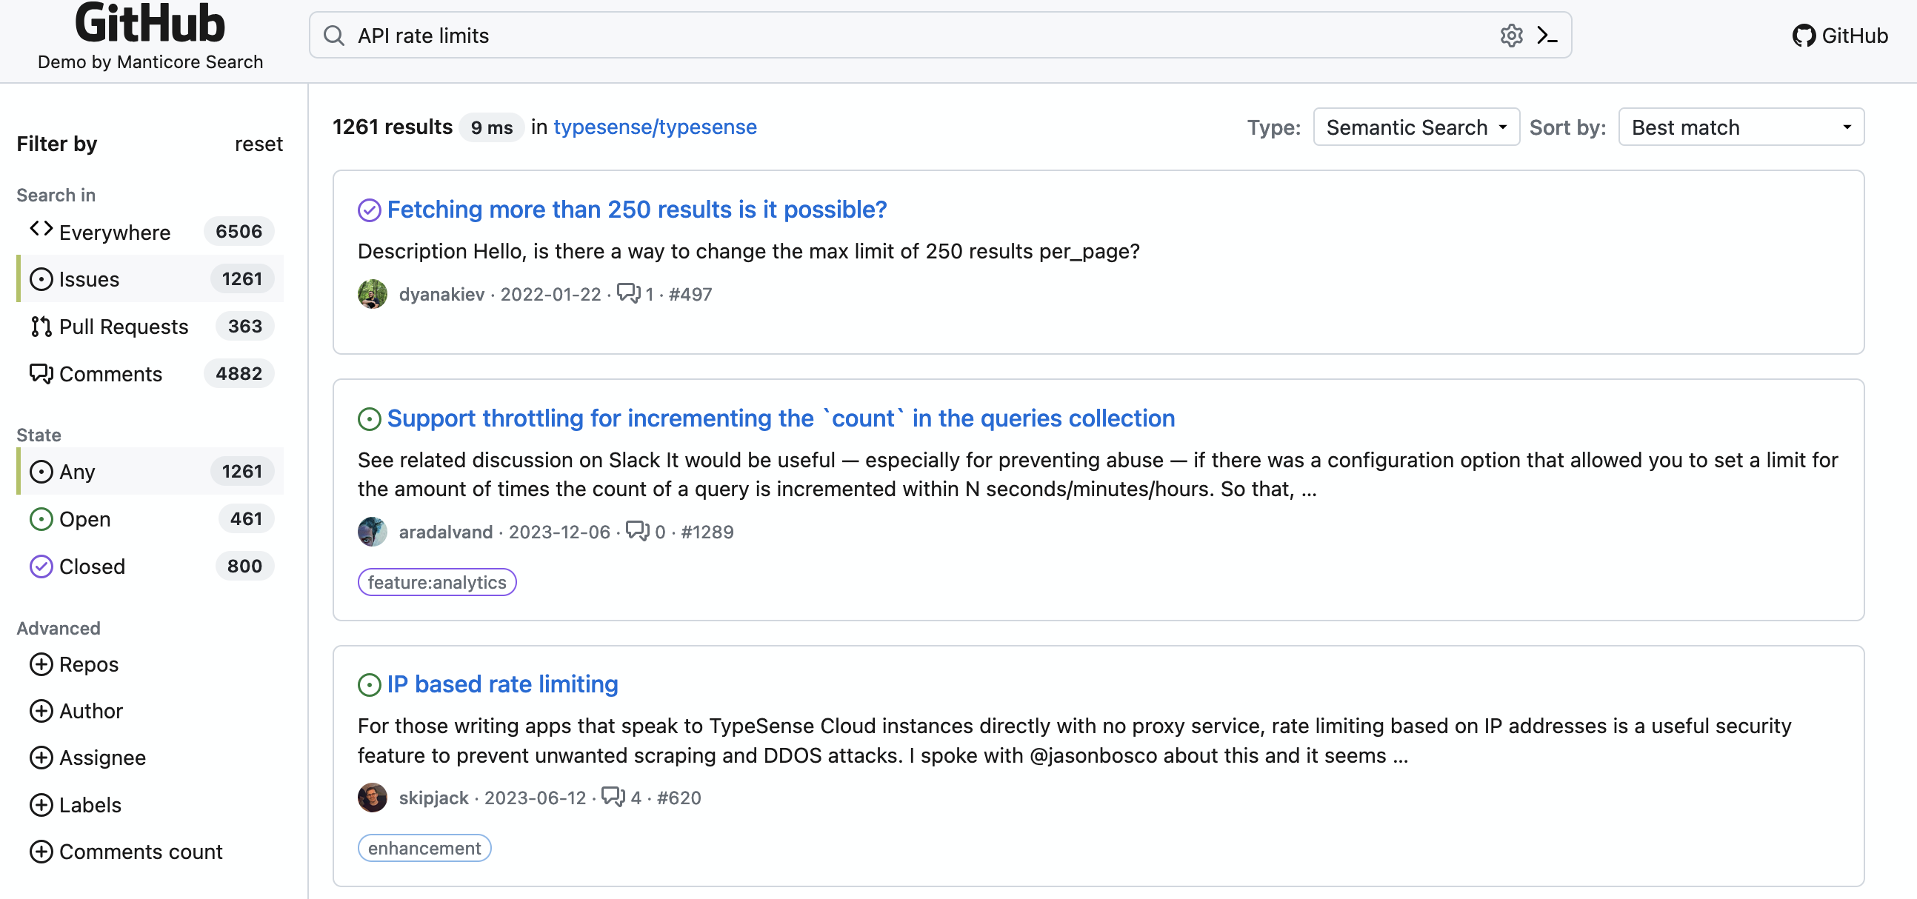Click dyanakiev's avatar
Image resolution: width=1917 pixels, height=899 pixels.
372,294
